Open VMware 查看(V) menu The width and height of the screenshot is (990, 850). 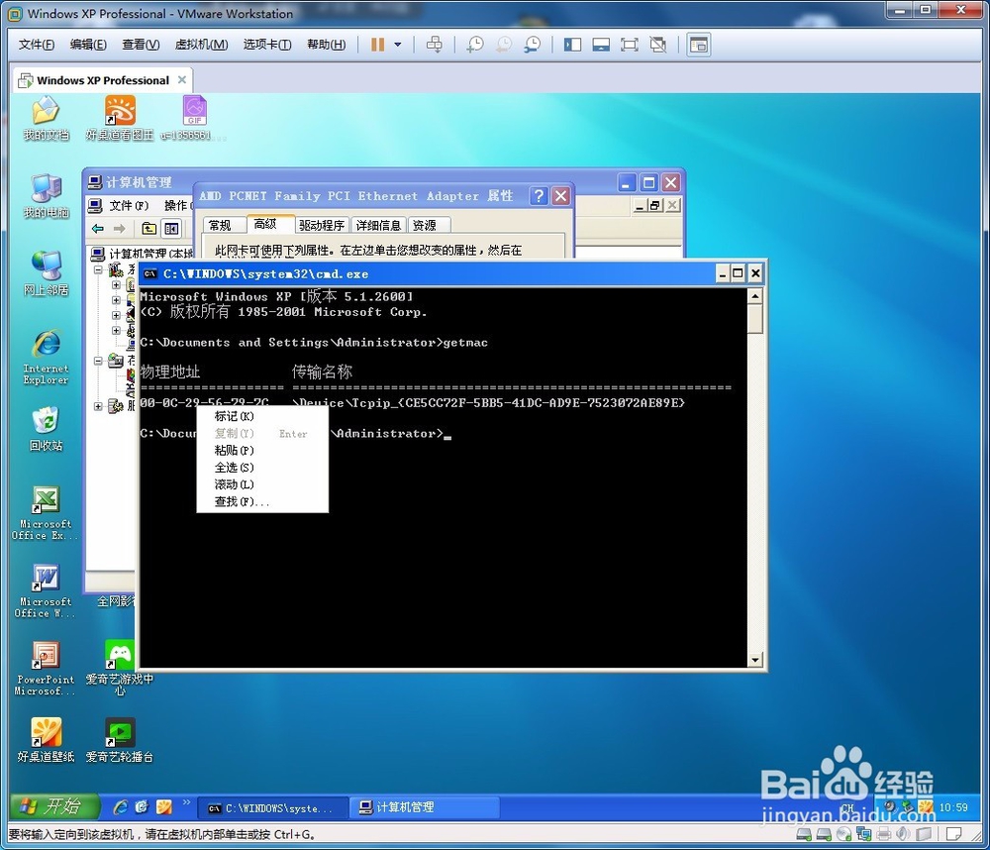pos(141,45)
